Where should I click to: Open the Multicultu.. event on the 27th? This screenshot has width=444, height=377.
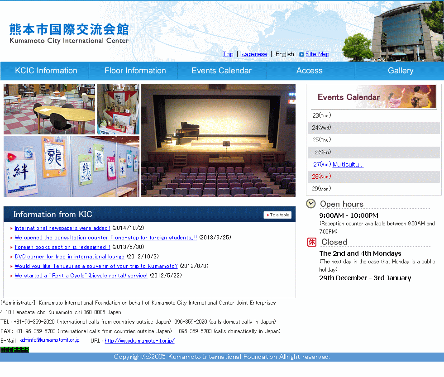pyautogui.click(x=348, y=164)
